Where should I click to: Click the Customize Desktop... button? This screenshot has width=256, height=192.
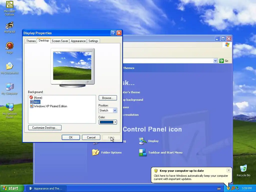pos(45,128)
